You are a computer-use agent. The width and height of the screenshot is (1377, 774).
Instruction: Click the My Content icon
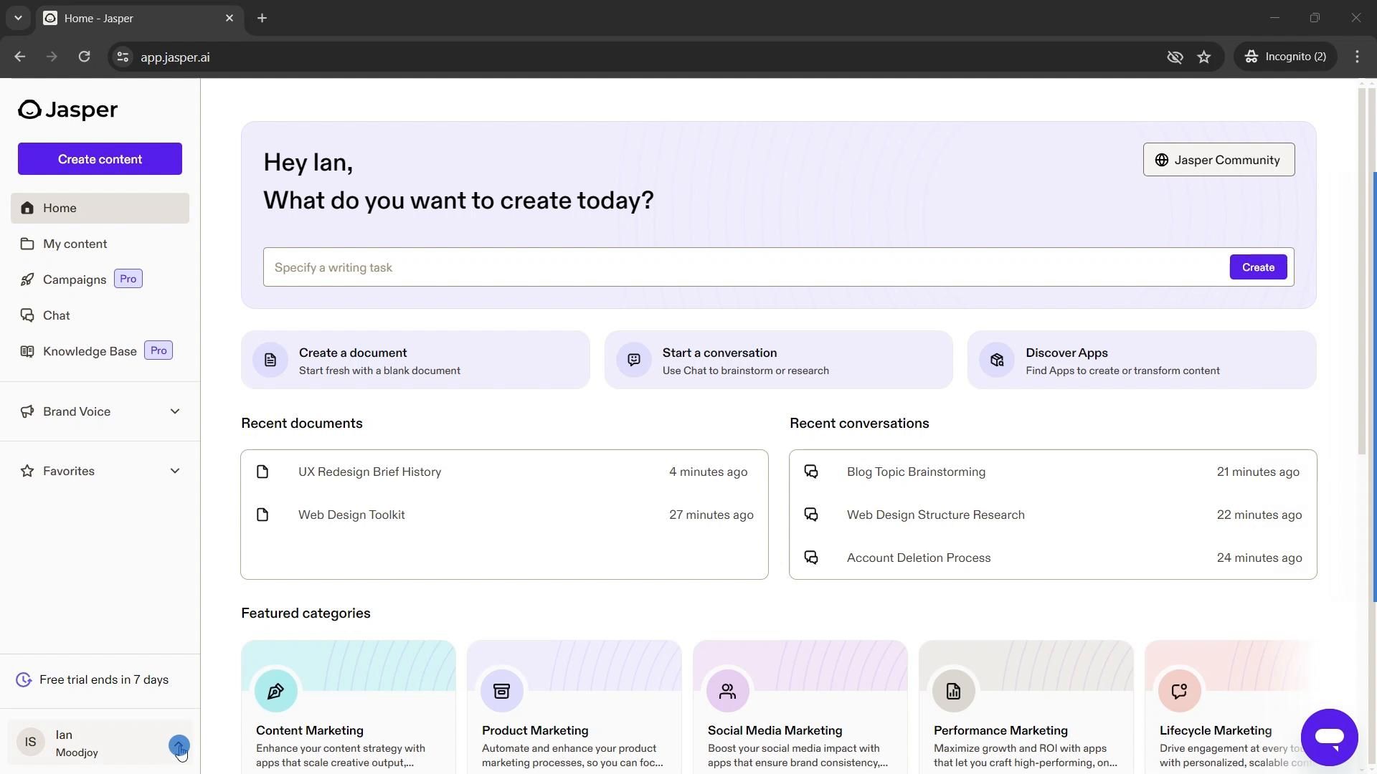[x=26, y=243]
